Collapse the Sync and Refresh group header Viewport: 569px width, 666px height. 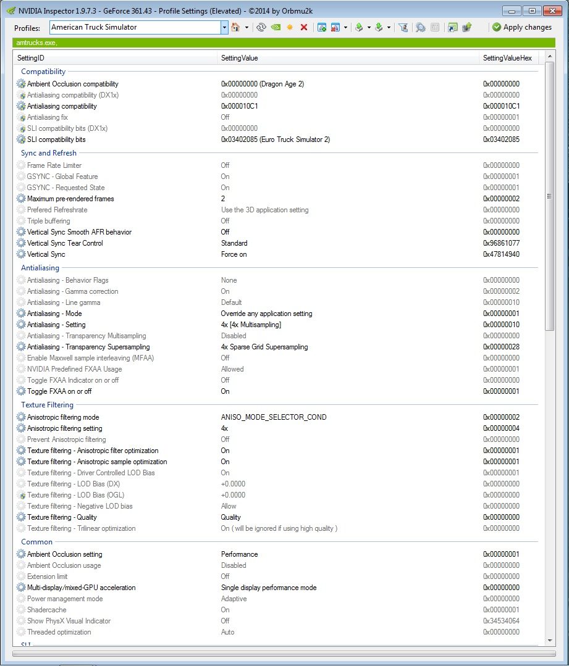49,153
